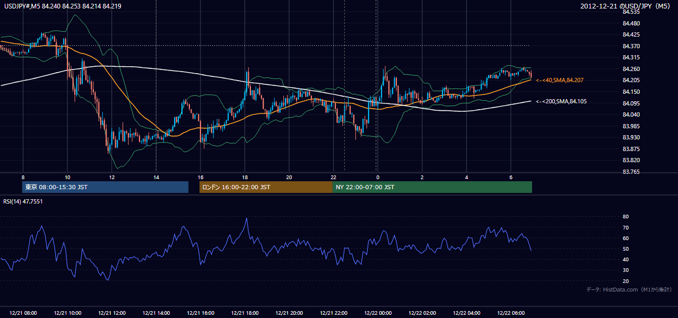The width and height of the screenshot is (678, 318).
Task: Click the hour label 22 under the price chart
Action: [x=333, y=176]
